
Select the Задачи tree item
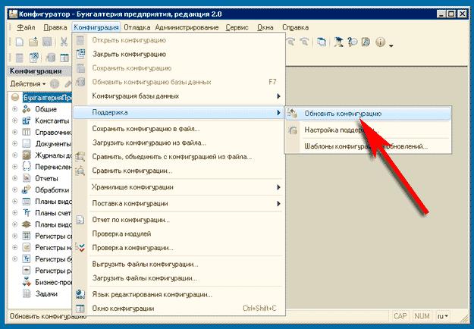(x=46, y=293)
